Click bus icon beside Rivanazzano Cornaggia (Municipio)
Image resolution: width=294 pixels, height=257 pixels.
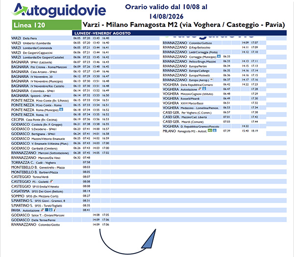tap(219, 56)
